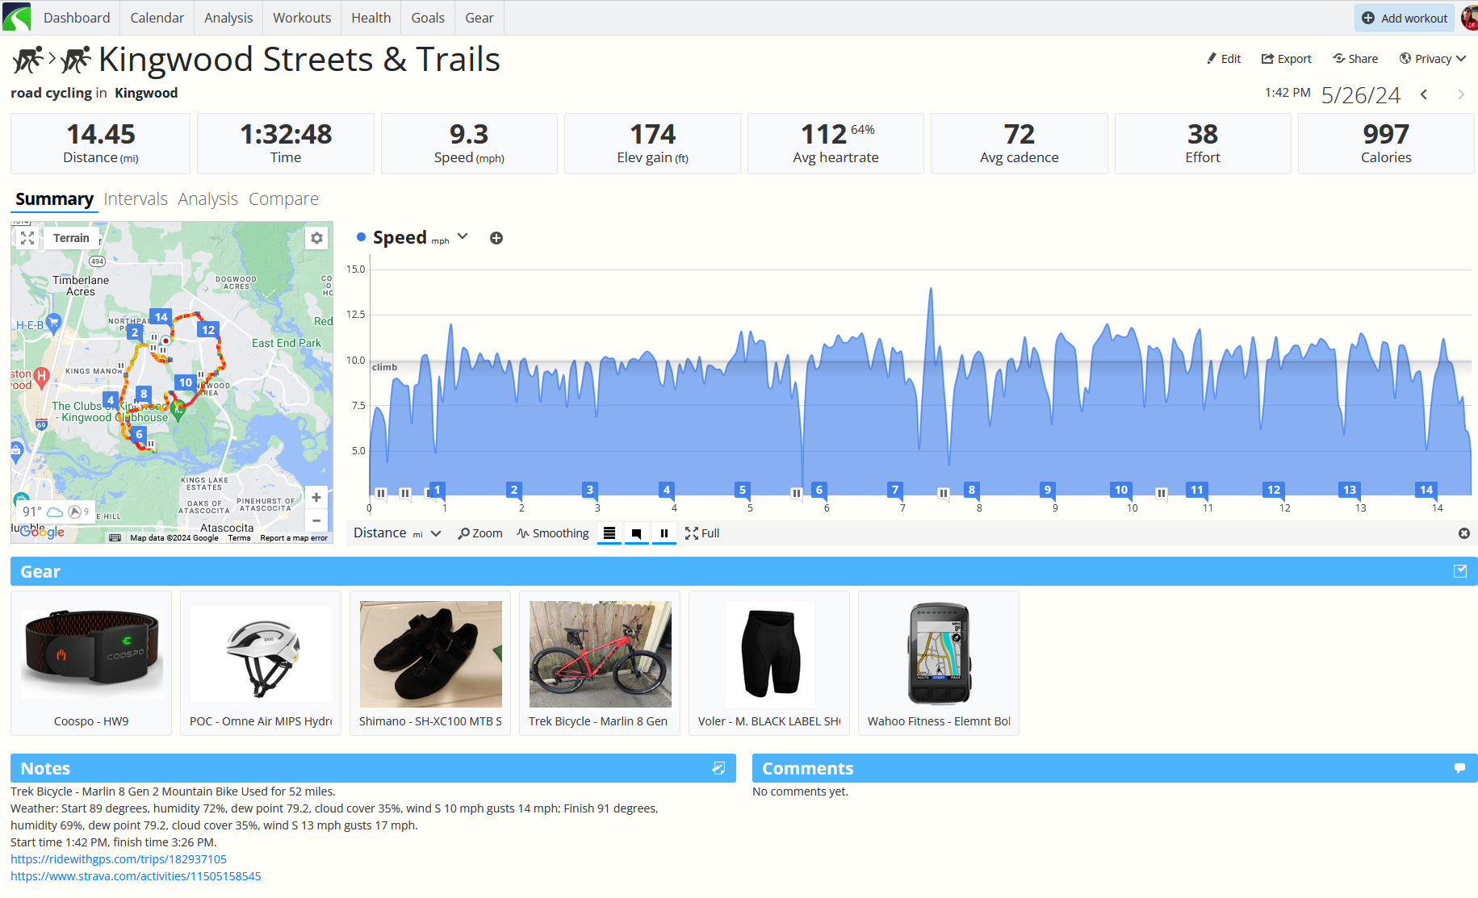Open the Workouts menu item
1478x898 pixels.
(302, 18)
